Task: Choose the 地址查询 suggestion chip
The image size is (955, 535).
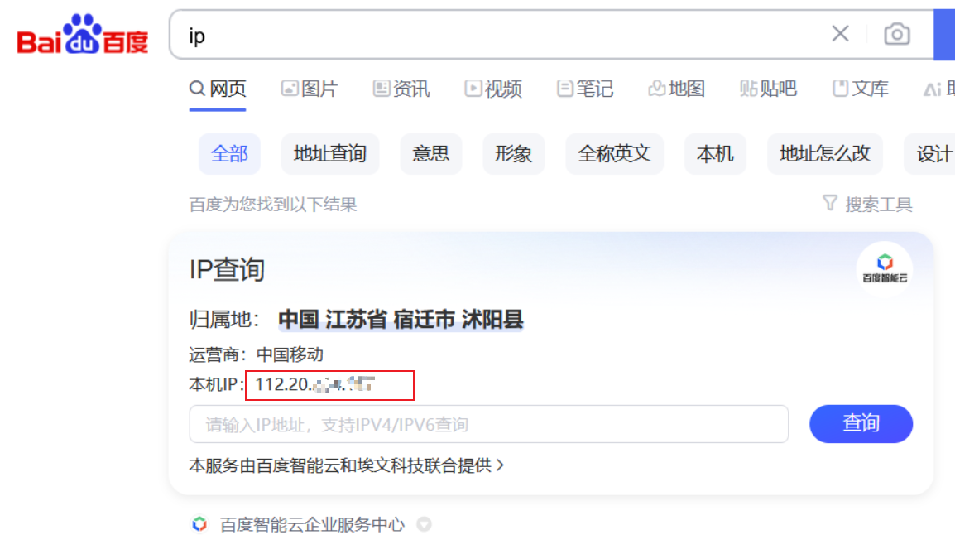Action: point(330,154)
